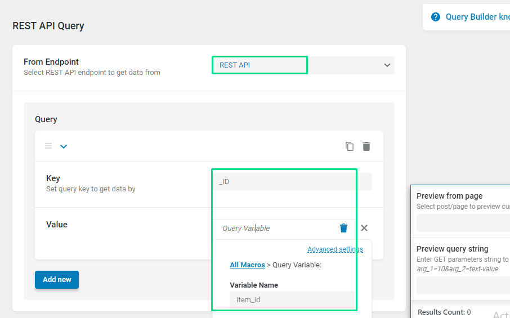510x318 pixels.
Task: Delete the query item using the gray trash icon
Action: 366,146
